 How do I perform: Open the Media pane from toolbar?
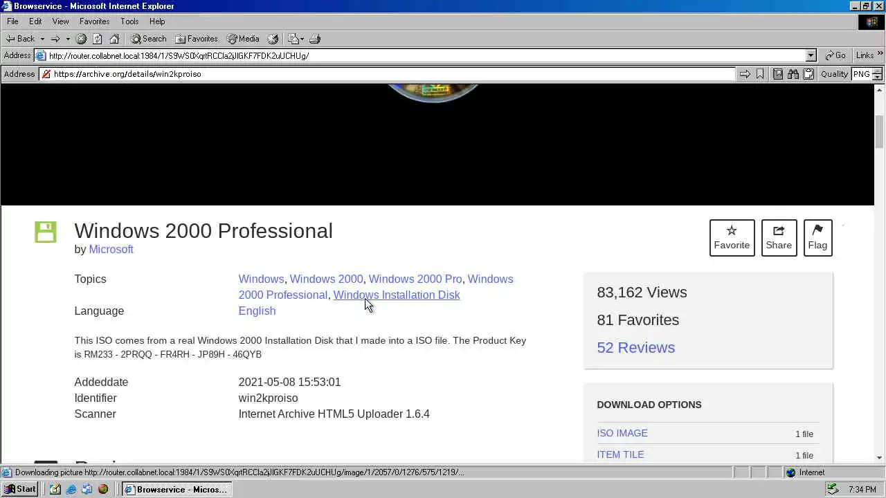pos(243,39)
